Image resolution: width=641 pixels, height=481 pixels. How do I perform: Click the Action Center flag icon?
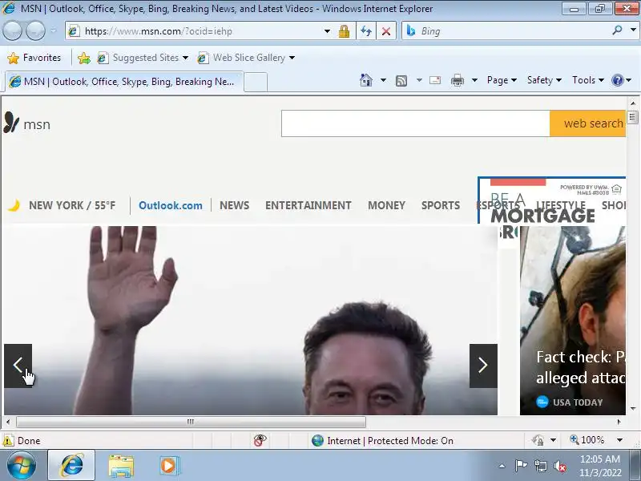(521, 466)
